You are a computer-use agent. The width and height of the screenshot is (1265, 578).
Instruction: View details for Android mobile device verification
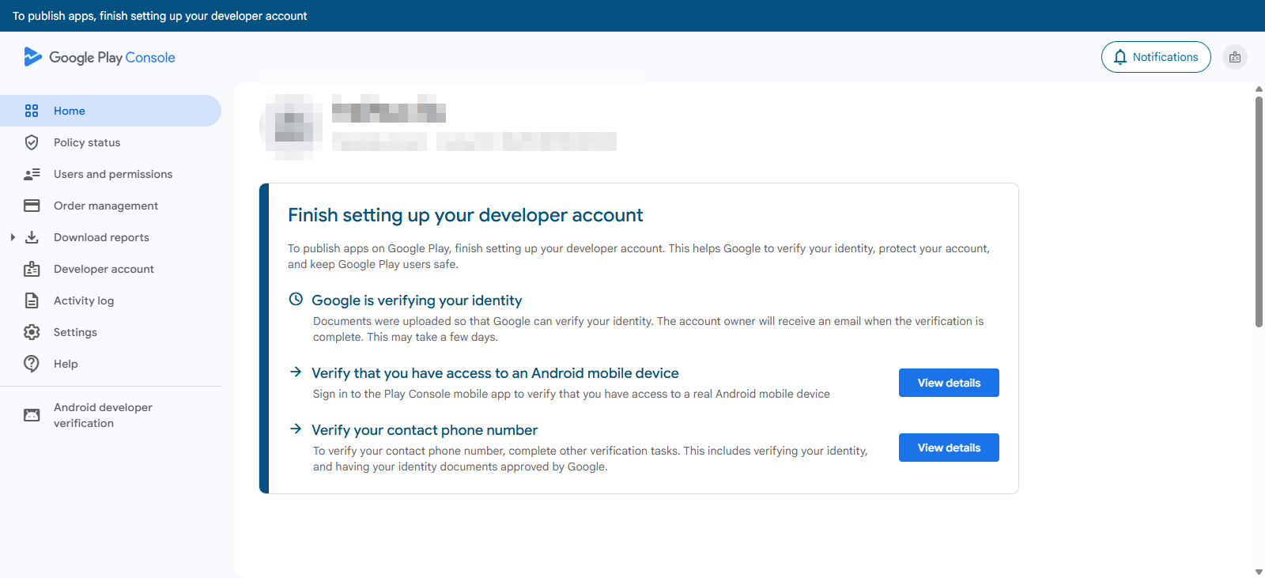coord(948,383)
